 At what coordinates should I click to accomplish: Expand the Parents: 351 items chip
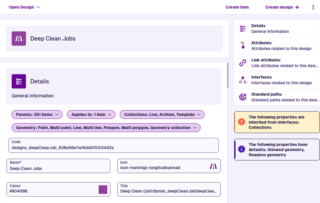[x=37, y=115]
